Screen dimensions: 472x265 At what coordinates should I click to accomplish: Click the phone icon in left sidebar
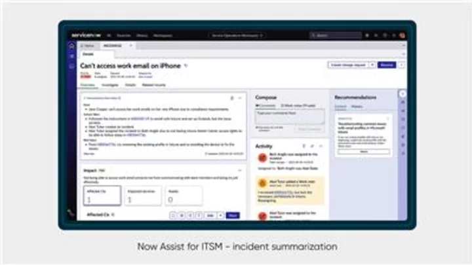[x=71, y=213]
